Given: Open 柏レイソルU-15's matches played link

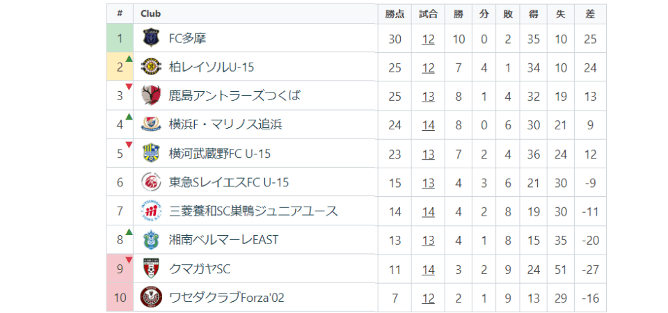Looking at the screenshot, I should point(428,67).
